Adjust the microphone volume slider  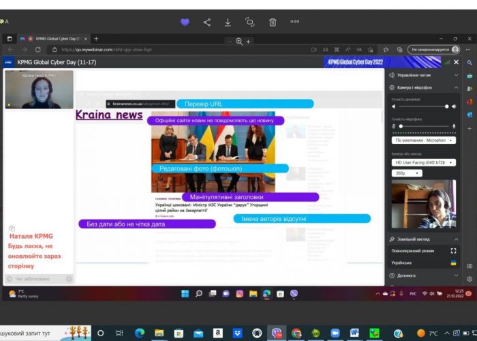425,126
